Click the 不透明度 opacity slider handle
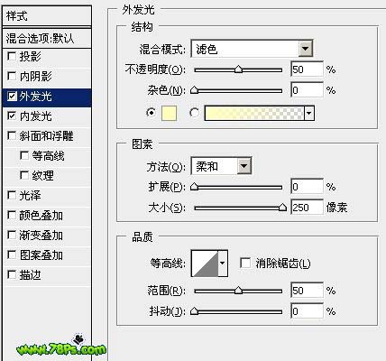The width and height of the screenshot is (386, 361). pyautogui.click(x=238, y=69)
